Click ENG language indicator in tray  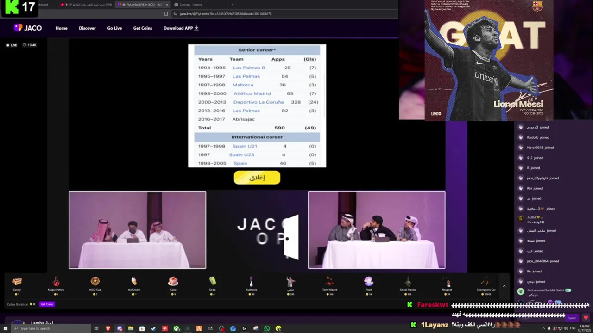tap(573, 328)
